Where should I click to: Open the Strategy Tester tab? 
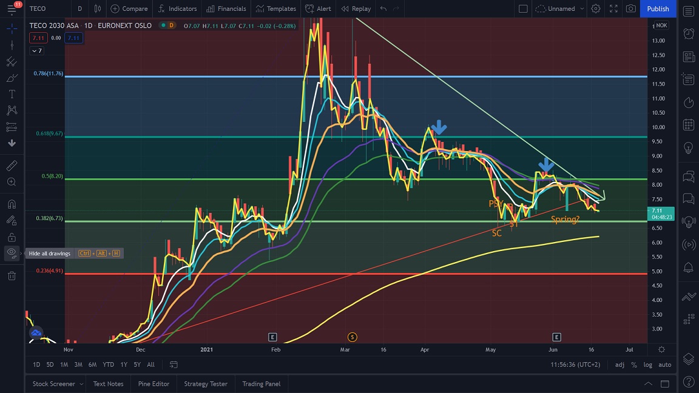coord(206,384)
